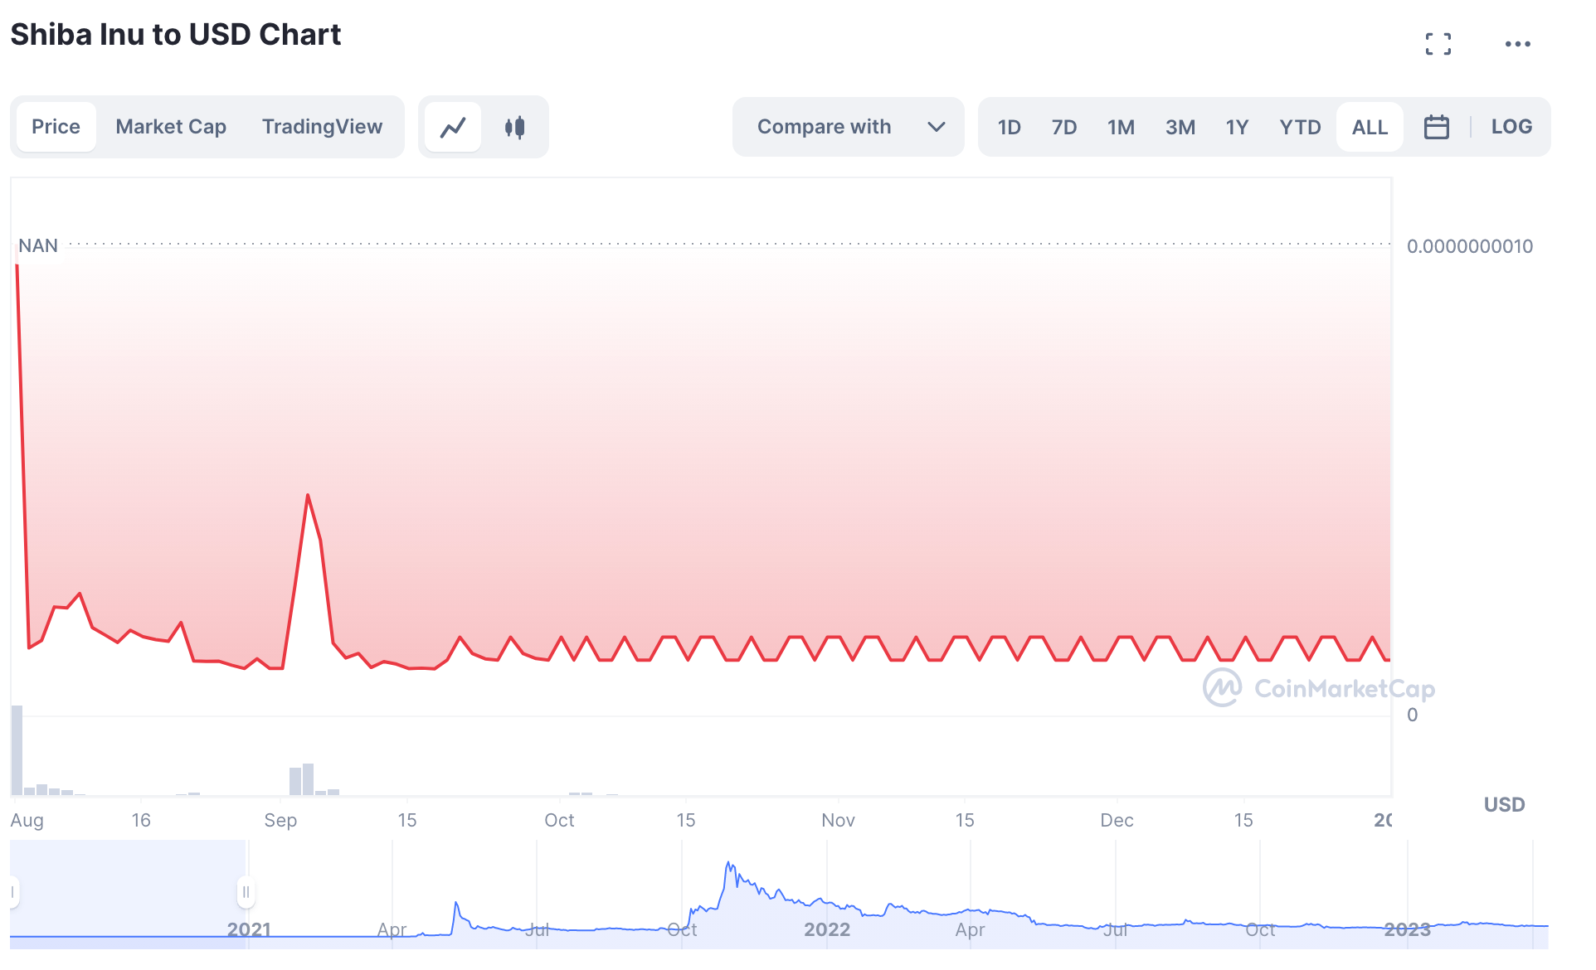This screenshot has width=1596, height=970.
Task: Click the Sep label on the date axis
Action: click(x=280, y=820)
